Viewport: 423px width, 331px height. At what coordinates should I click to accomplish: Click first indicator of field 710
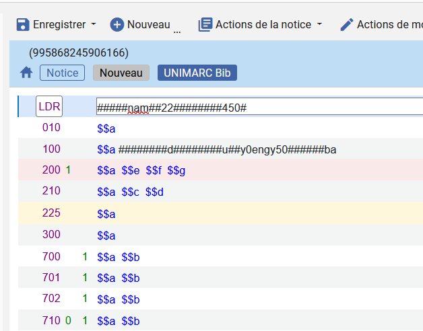[x=68, y=321]
